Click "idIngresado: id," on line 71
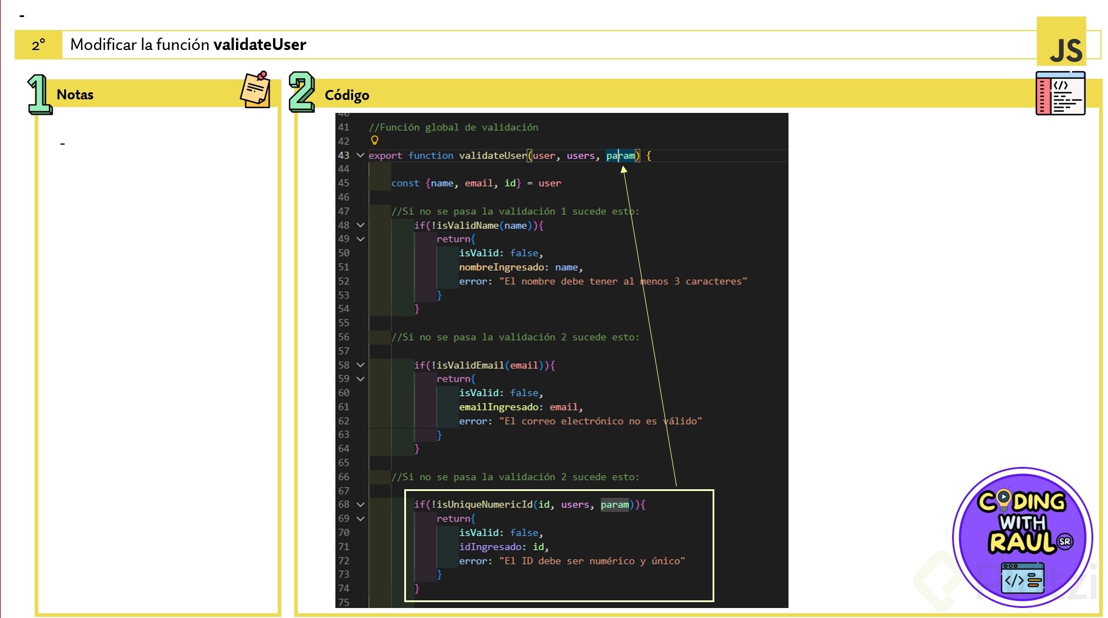The width and height of the screenshot is (1108, 618). pos(504,547)
